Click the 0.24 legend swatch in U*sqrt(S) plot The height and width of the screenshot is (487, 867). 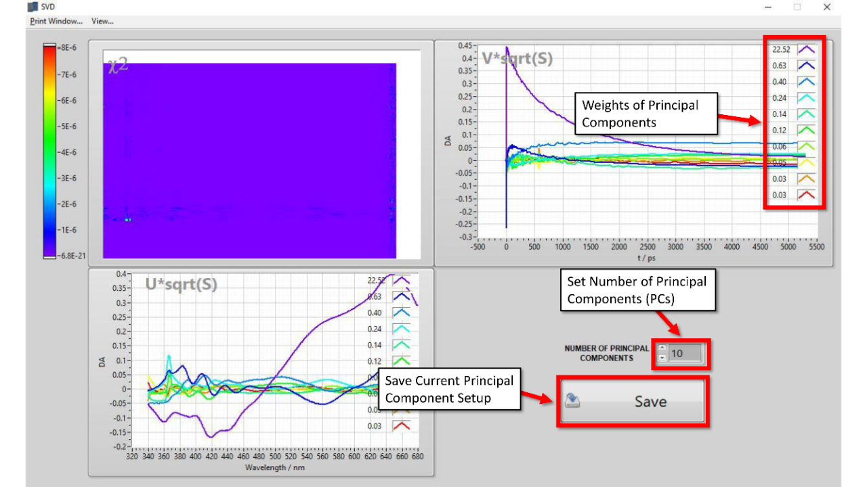402,329
